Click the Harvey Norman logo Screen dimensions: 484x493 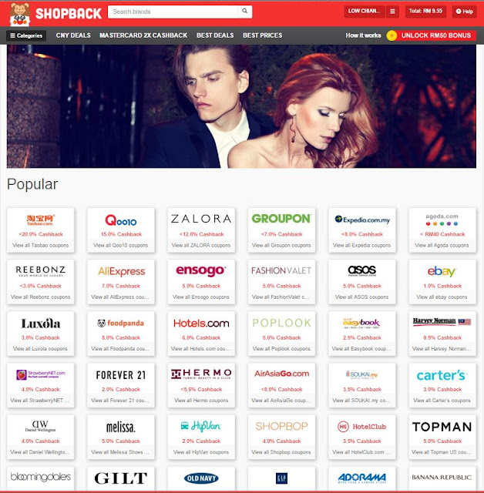click(442, 321)
